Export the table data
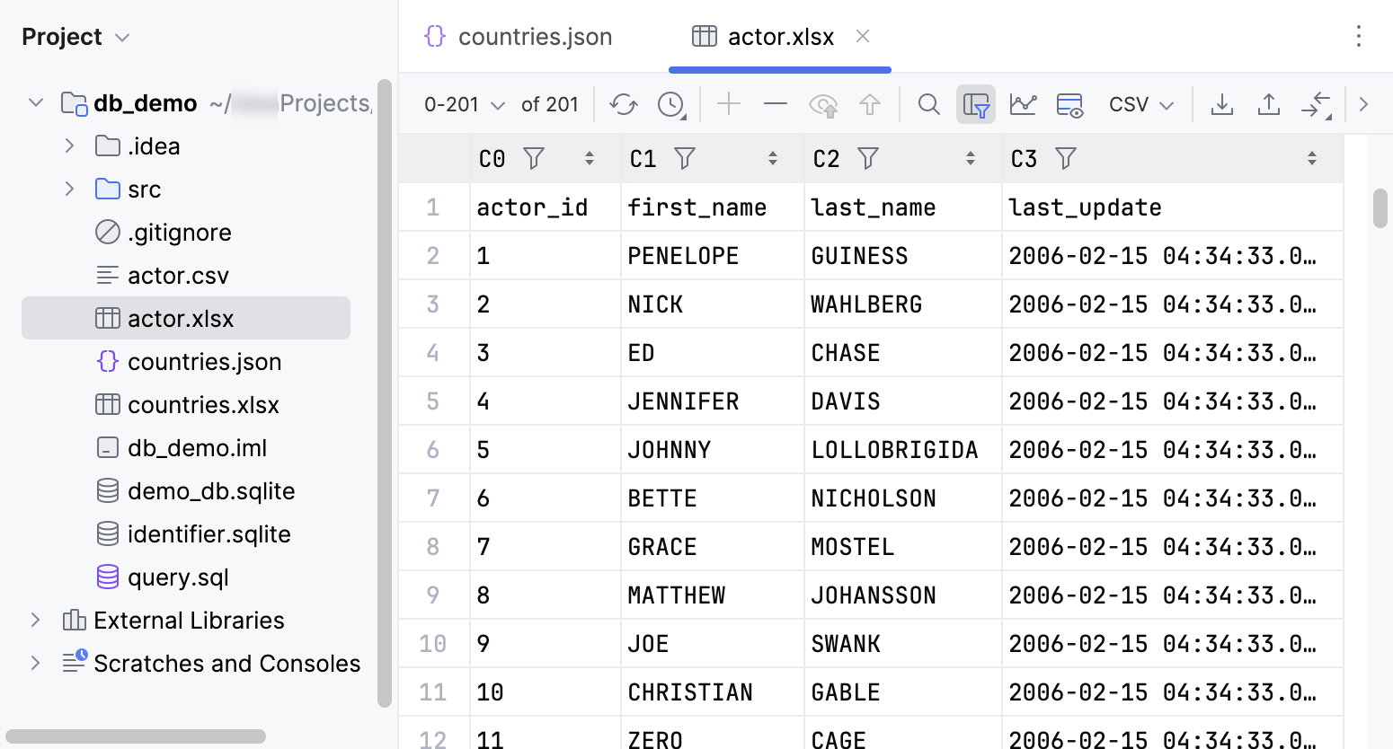 point(1222,104)
